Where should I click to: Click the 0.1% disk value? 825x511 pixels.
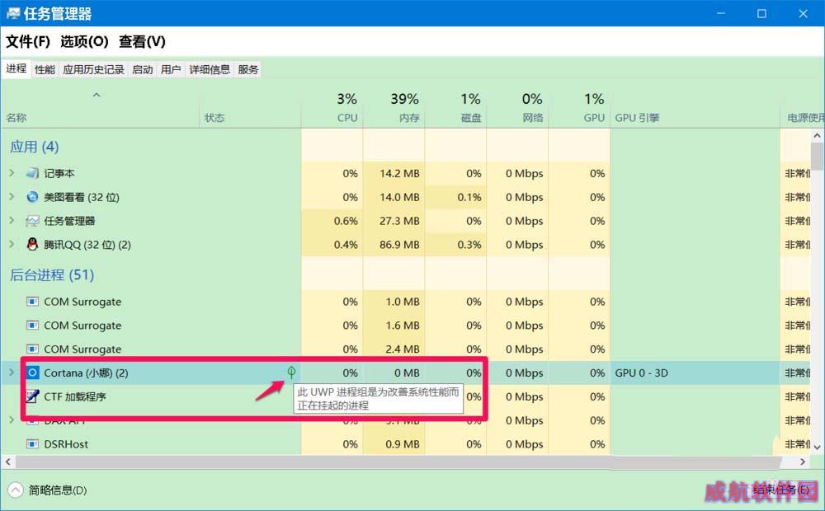click(x=469, y=197)
